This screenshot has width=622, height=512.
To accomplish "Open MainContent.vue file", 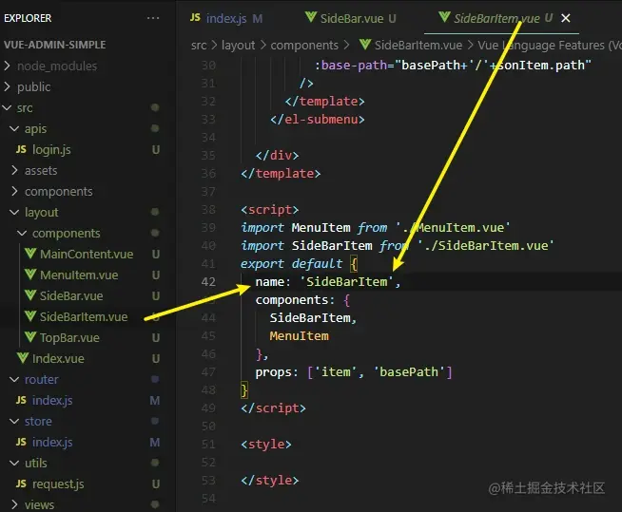I will point(87,254).
